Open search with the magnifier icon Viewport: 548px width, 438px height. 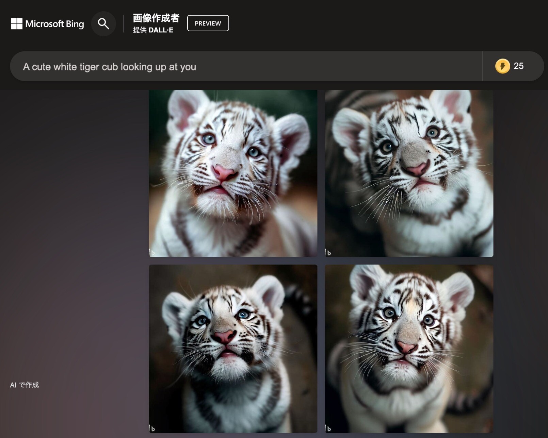(103, 24)
